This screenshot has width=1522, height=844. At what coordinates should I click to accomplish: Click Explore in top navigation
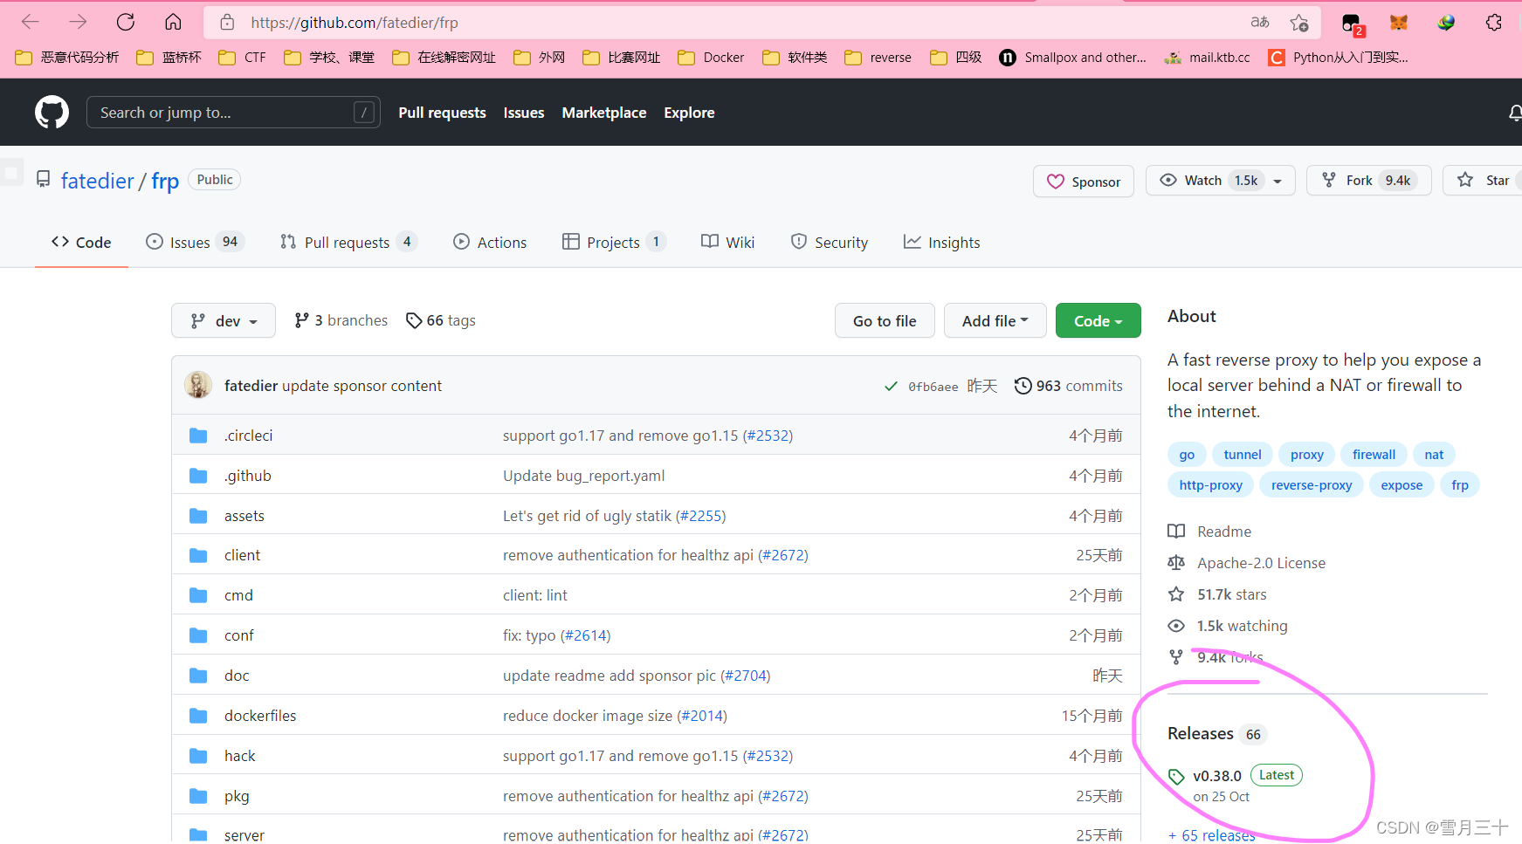coord(689,113)
